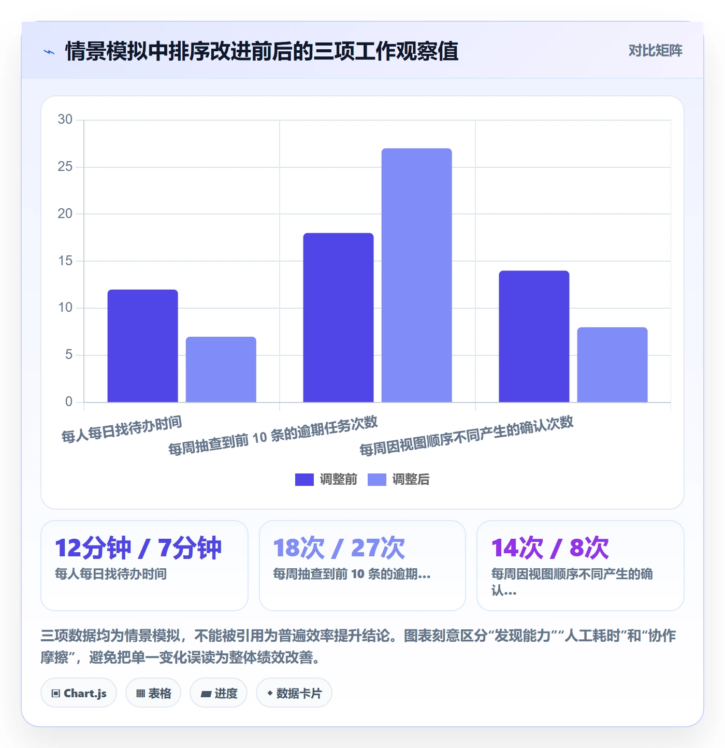Image resolution: width=725 pixels, height=748 pixels.
Task: Click the 对比矩阵 label in the header
Action: pos(655,51)
